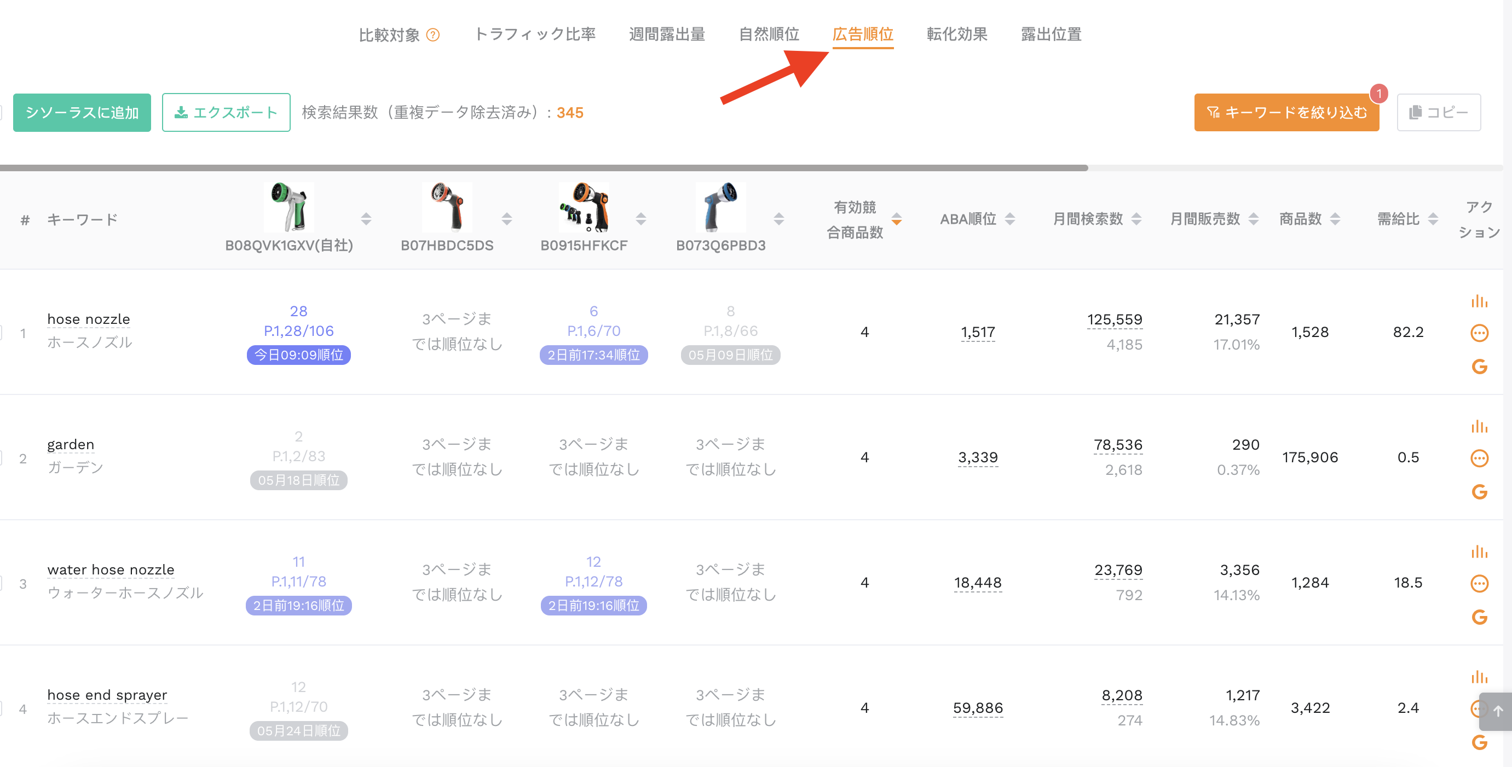The height and width of the screenshot is (767, 1512).
Task: Sort by B073Q6PBD3 column
Action: (779, 219)
